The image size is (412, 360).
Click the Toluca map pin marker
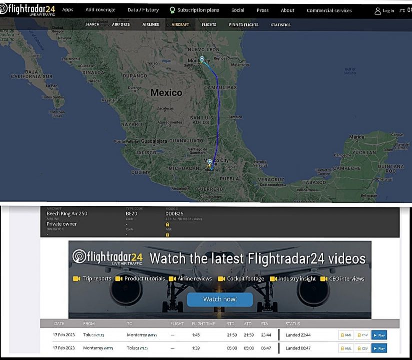209,162
